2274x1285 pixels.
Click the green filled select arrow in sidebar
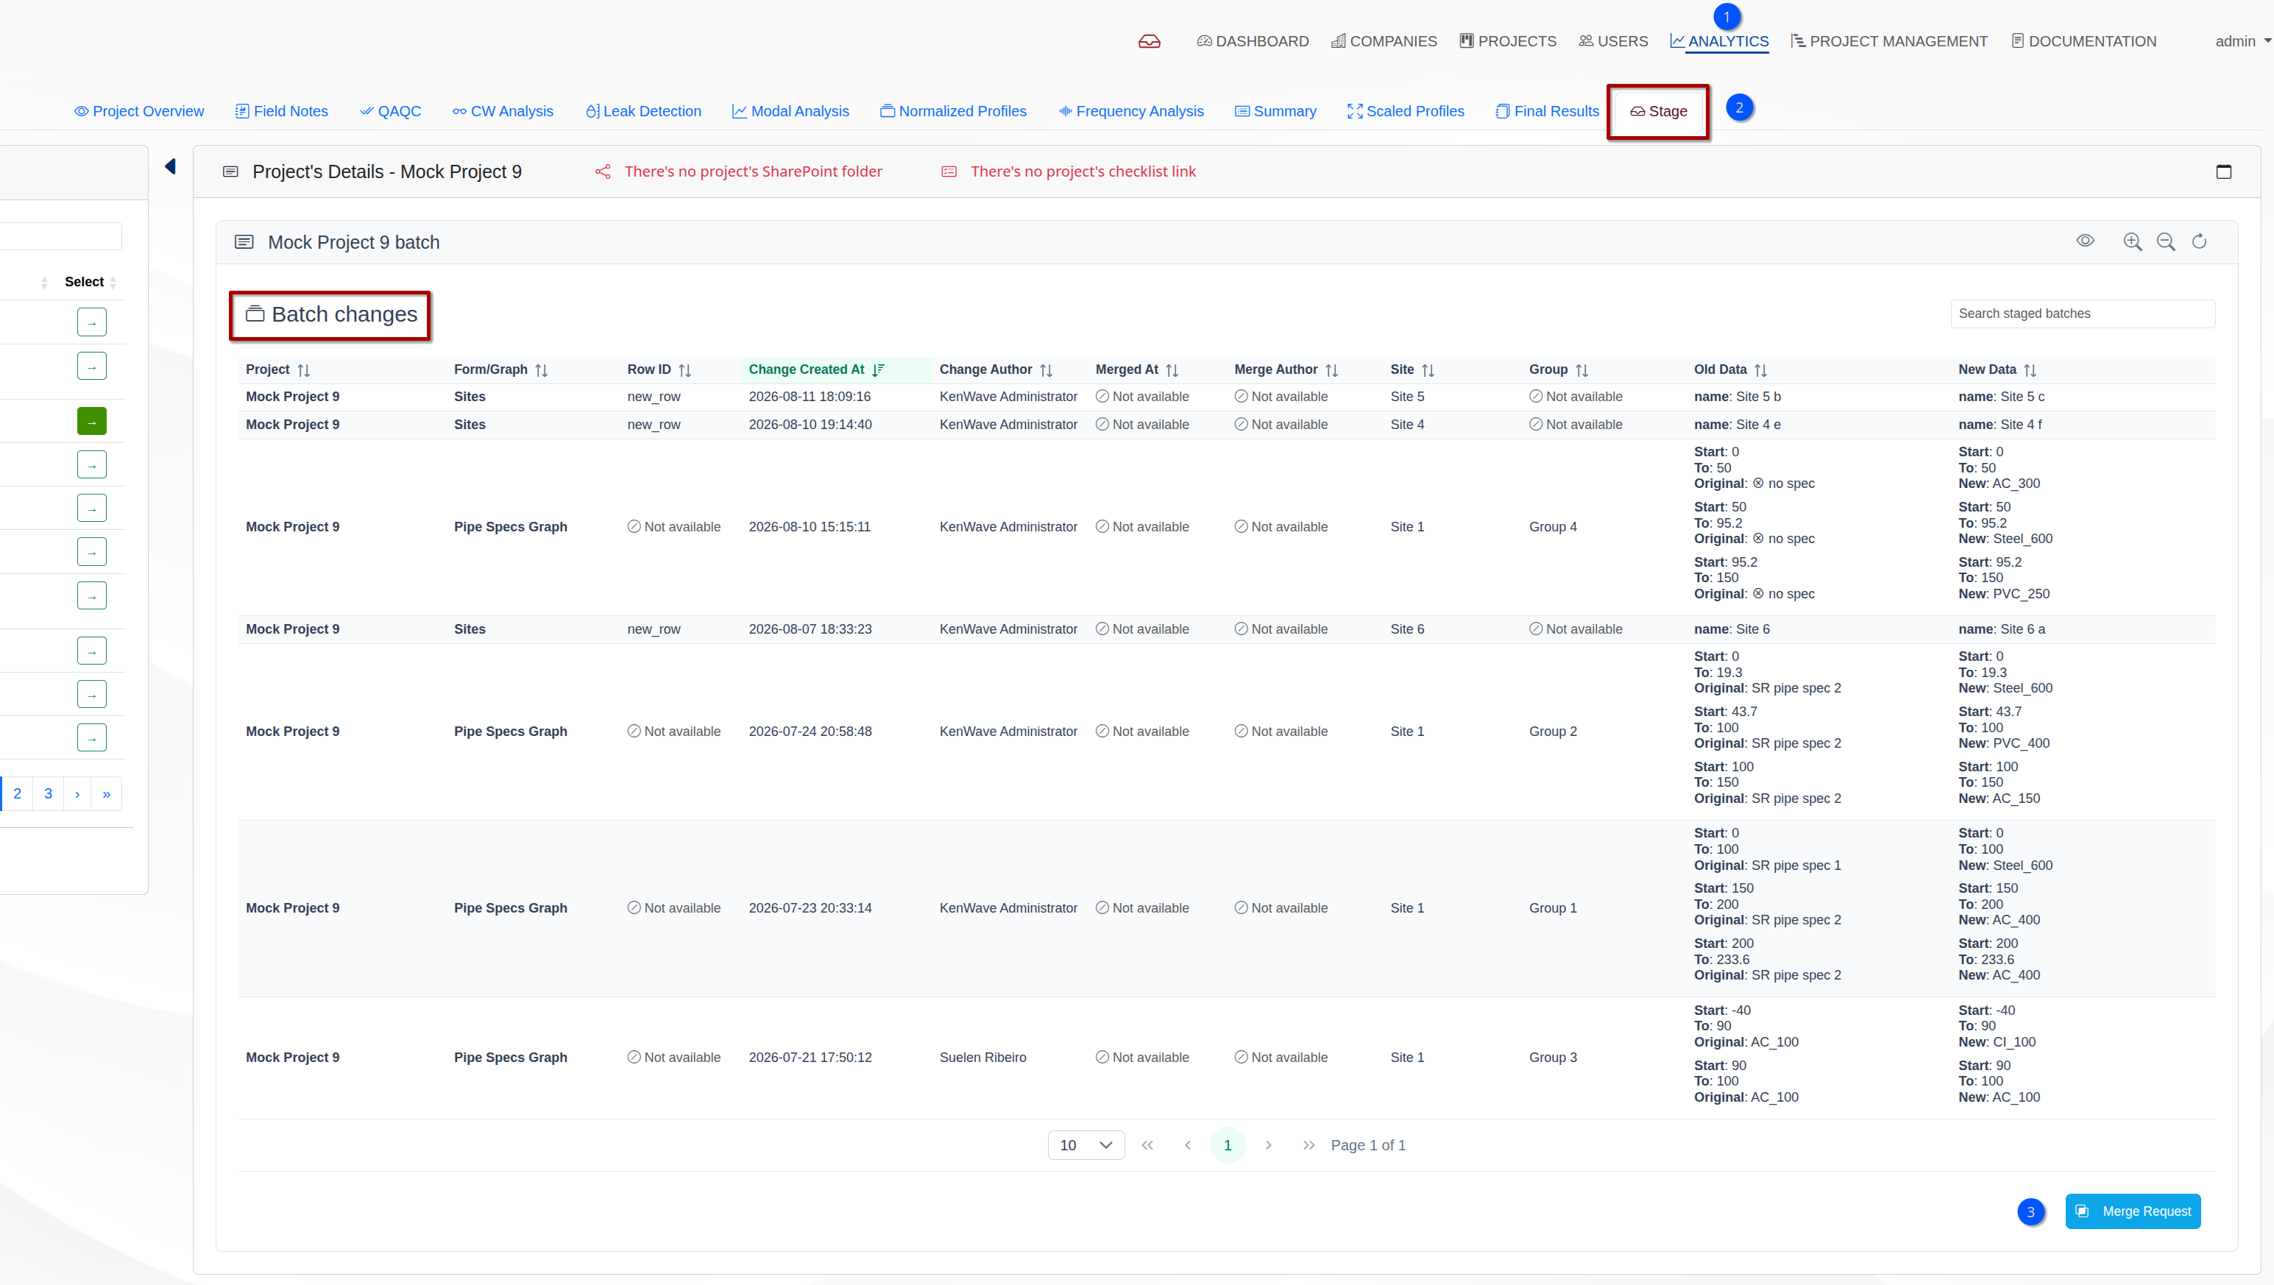point(92,421)
